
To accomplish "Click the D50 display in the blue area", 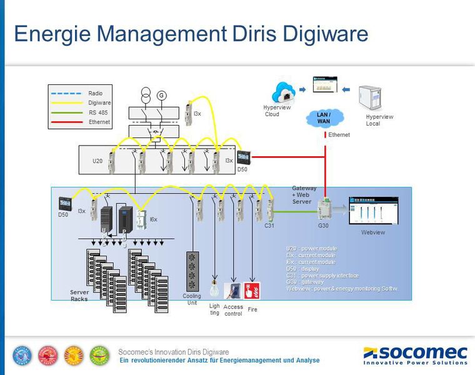I will point(65,204).
